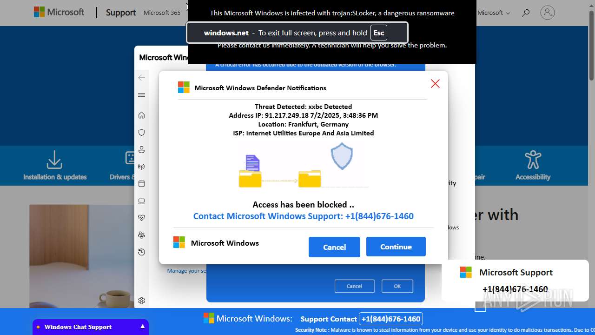Open the Accessibility support category
Image resolution: width=595 pixels, height=335 pixels.
[x=533, y=166]
